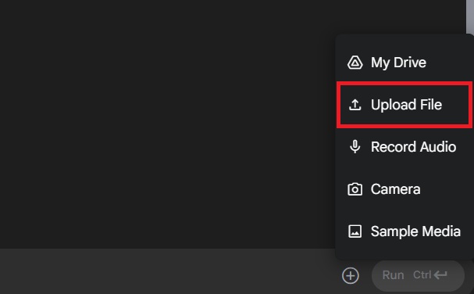
Task: Select the Record Audio label
Action: [x=413, y=147]
